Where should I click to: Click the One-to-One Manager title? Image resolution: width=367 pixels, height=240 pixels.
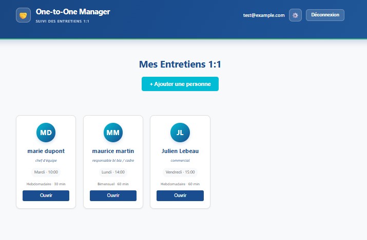pos(73,12)
